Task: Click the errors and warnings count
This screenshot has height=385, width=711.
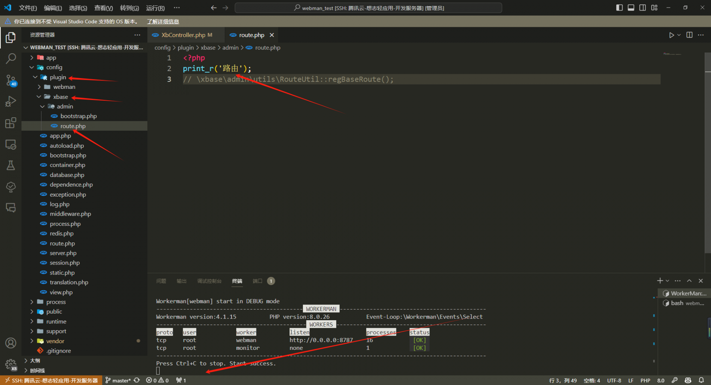Action: point(157,380)
